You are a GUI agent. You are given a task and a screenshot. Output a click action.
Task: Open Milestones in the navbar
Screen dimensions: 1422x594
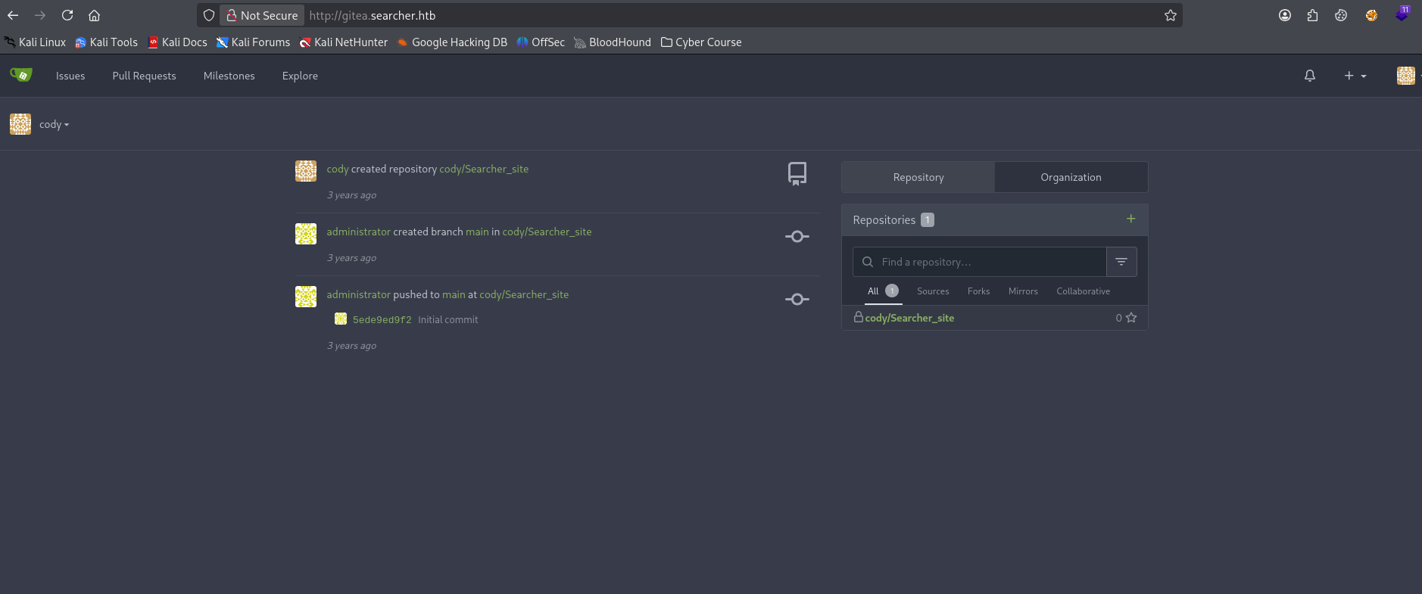pos(229,76)
